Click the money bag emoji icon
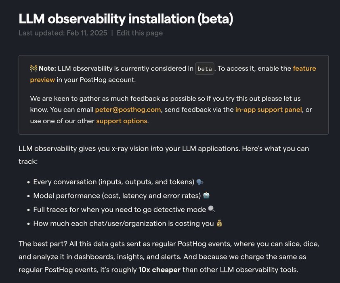The height and width of the screenshot is (283, 340). 219,223
